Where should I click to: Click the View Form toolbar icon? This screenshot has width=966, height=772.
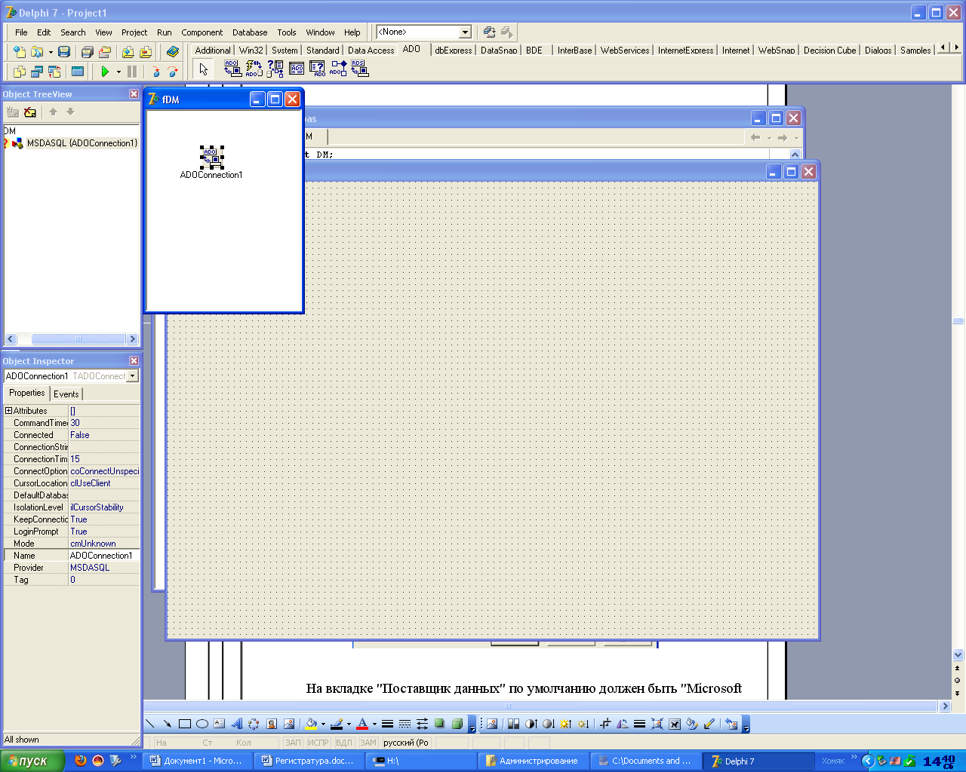coord(36,72)
